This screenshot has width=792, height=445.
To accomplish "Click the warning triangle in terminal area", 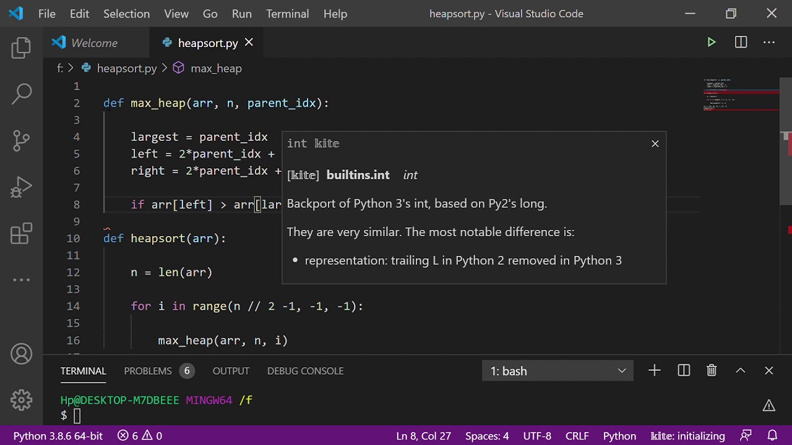I will tap(769, 406).
